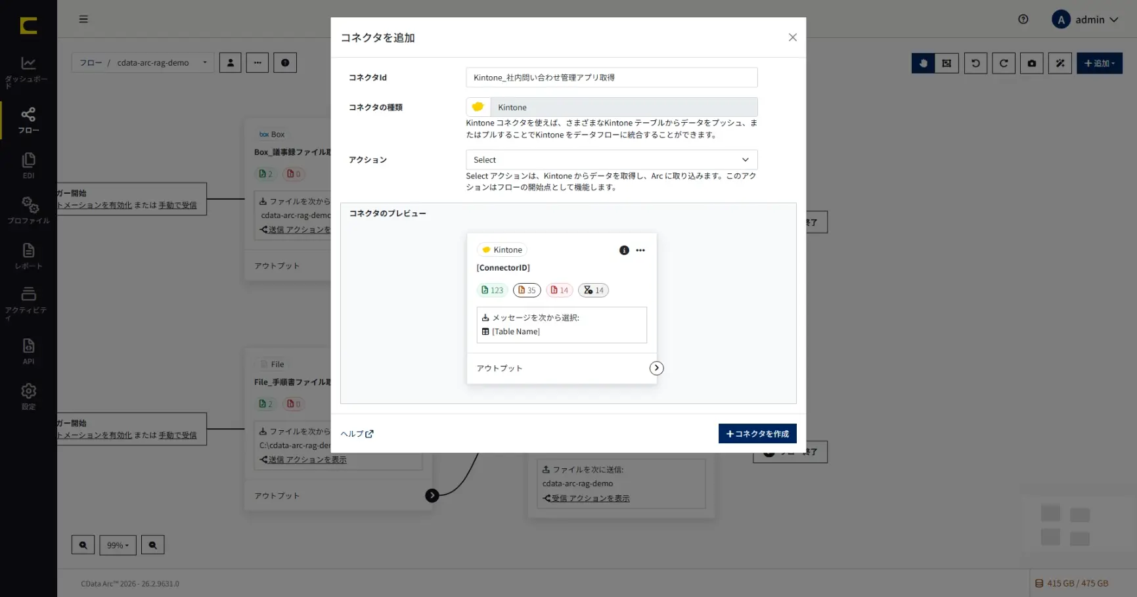
Task: Click the File connector output dot
Action: point(432,496)
